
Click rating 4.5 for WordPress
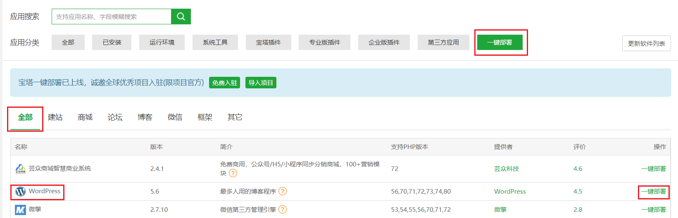pos(578,192)
